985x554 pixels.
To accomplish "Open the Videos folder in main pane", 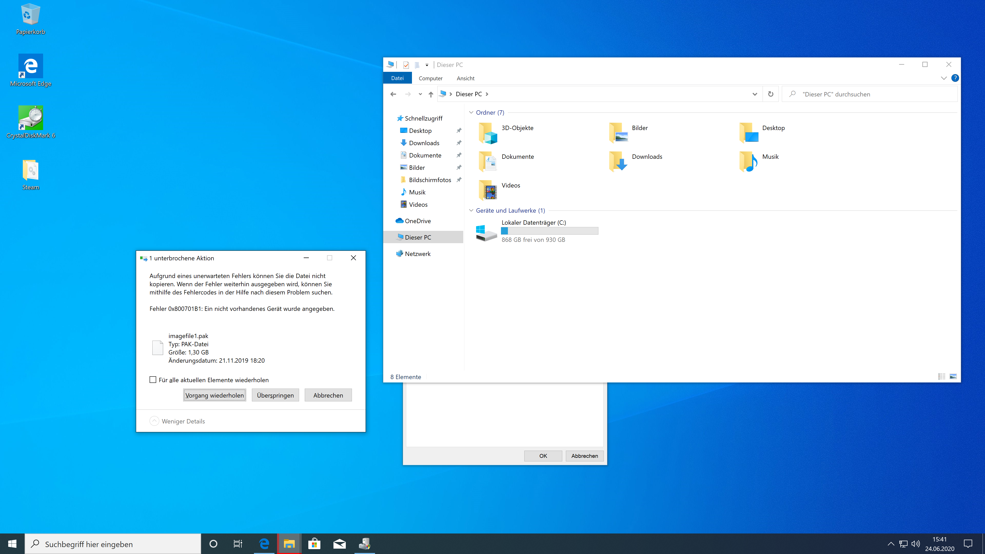I will coord(499,190).
